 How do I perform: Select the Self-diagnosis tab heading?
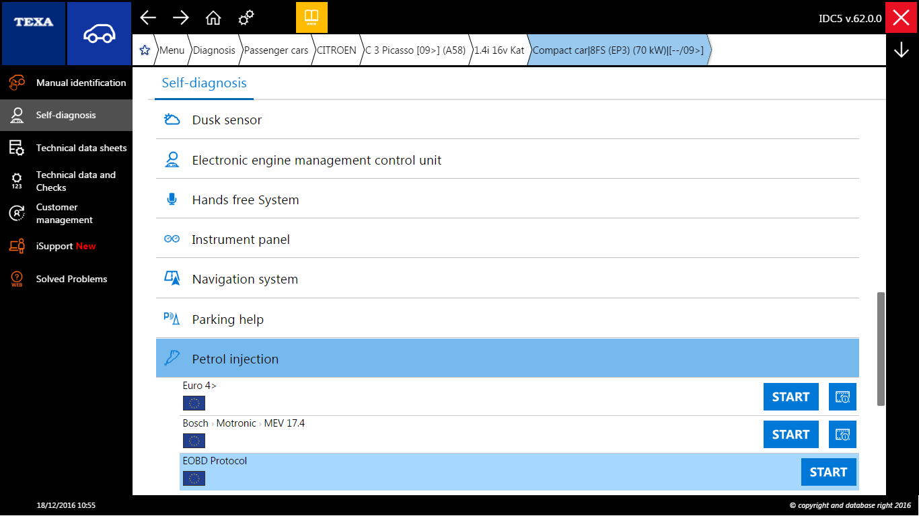click(x=204, y=83)
